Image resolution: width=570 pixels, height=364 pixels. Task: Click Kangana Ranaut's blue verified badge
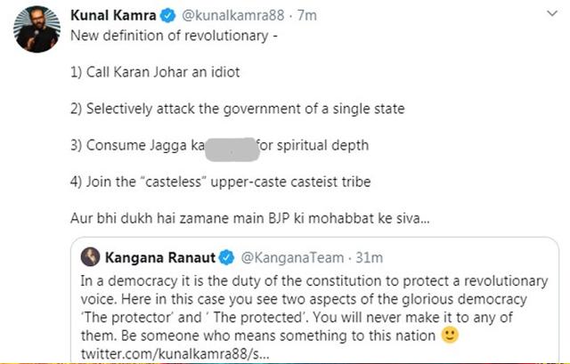tap(227, 257)
